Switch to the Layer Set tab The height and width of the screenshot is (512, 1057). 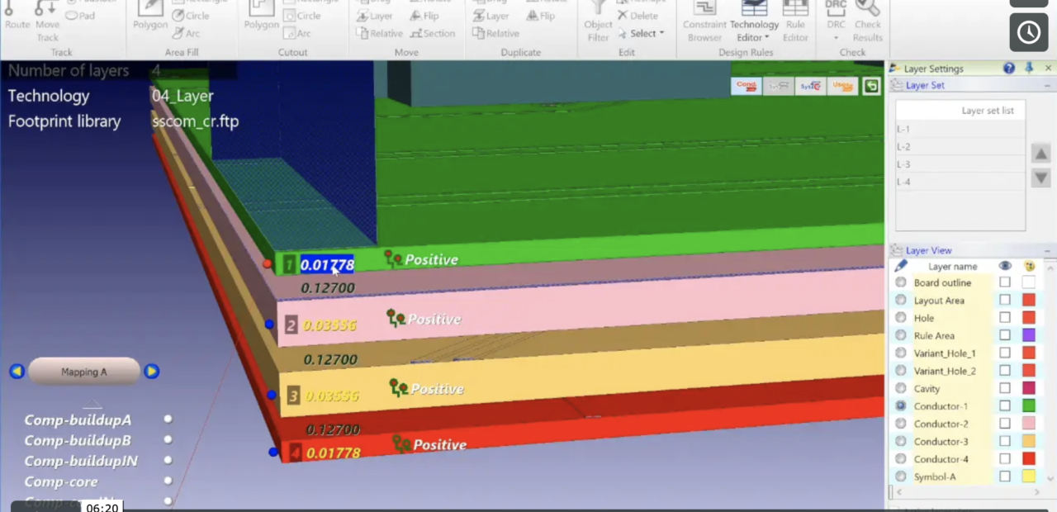[925, 85]
